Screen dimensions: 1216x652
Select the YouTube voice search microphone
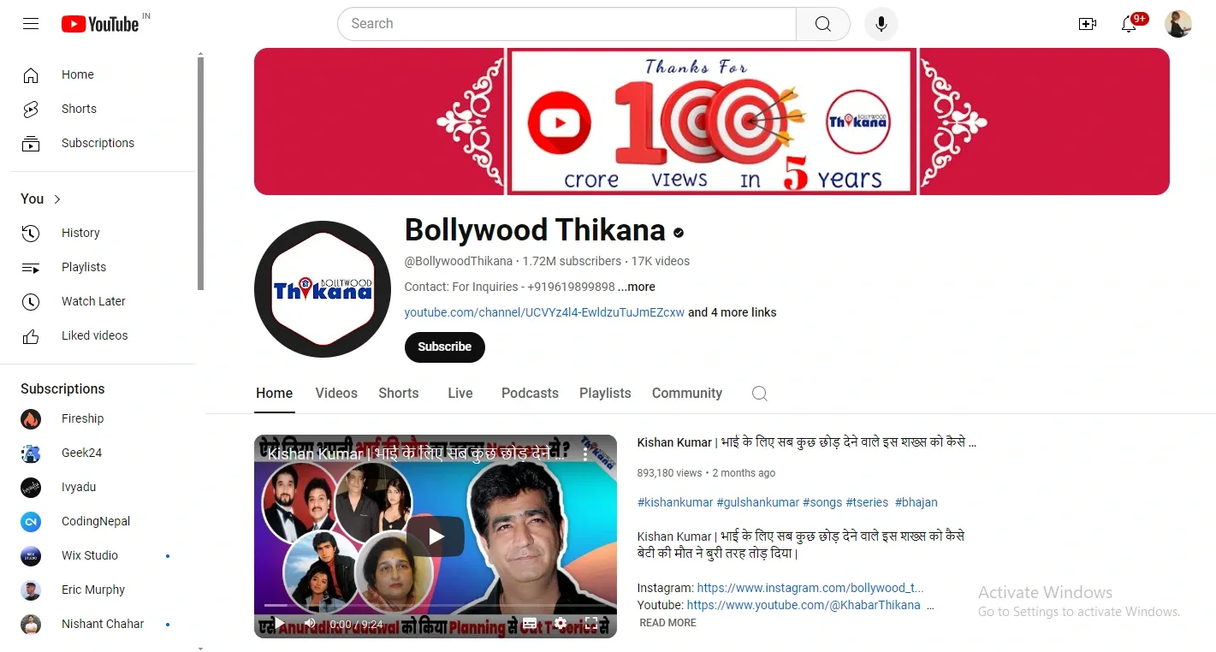click(x=881, y=23)
